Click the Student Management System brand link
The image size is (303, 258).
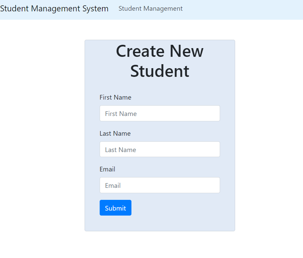point(54,8)
